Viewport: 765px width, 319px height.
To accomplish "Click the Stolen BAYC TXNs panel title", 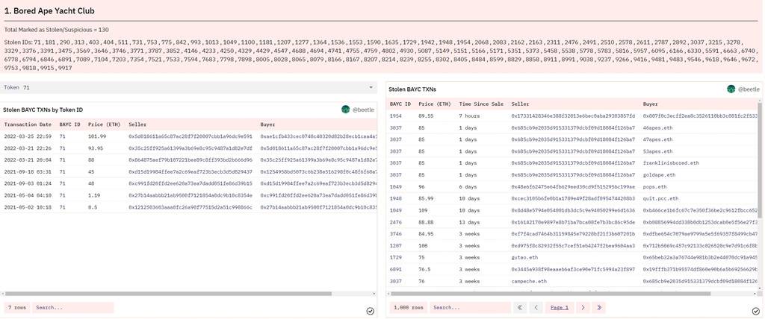I will [412, 89].
